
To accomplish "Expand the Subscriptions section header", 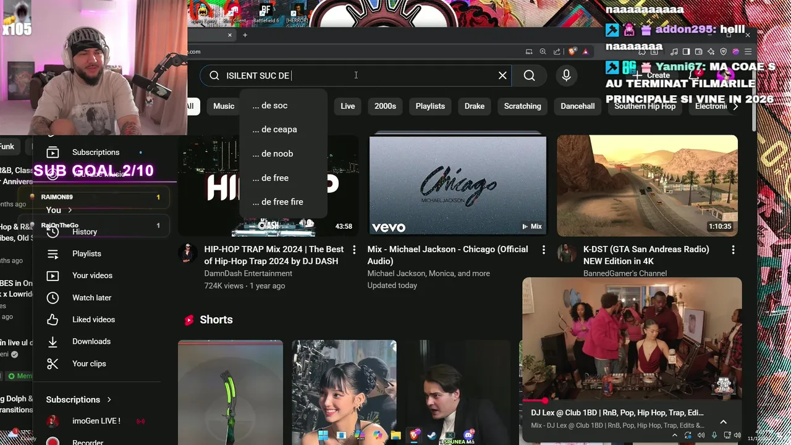I will [x=78, y=399].
